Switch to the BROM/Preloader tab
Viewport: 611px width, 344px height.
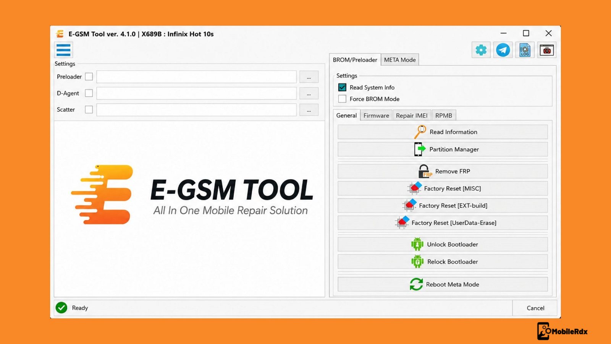point(355,60)
